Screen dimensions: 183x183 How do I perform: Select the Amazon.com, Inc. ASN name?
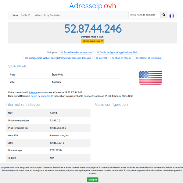pos(60,135)
